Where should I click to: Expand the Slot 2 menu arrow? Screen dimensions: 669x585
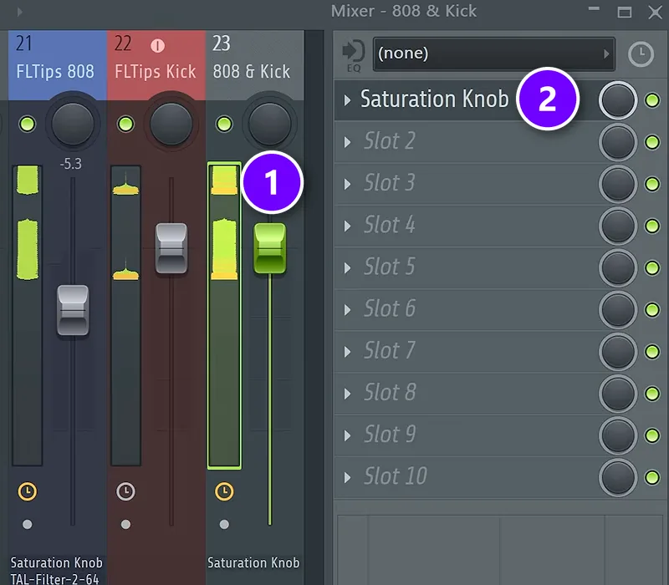[x=347, y=142]
